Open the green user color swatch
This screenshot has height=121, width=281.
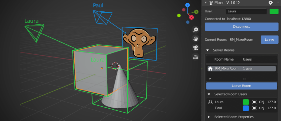[x=274, y=11]
